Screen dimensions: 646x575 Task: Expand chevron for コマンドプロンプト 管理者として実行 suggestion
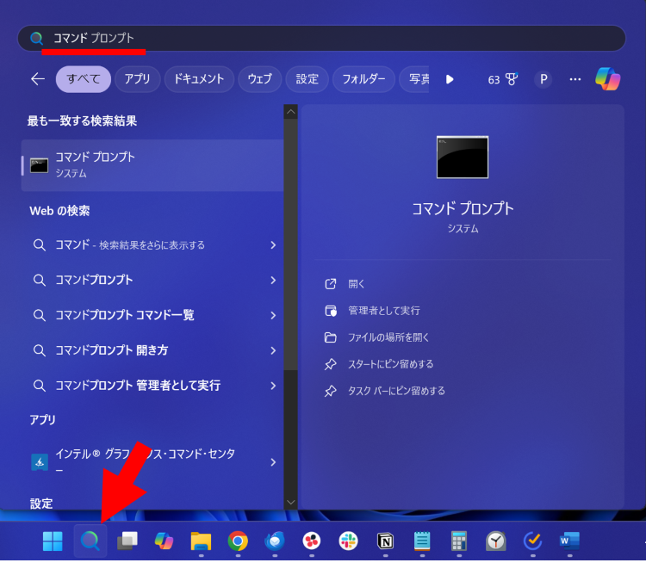tap(273, 386)
